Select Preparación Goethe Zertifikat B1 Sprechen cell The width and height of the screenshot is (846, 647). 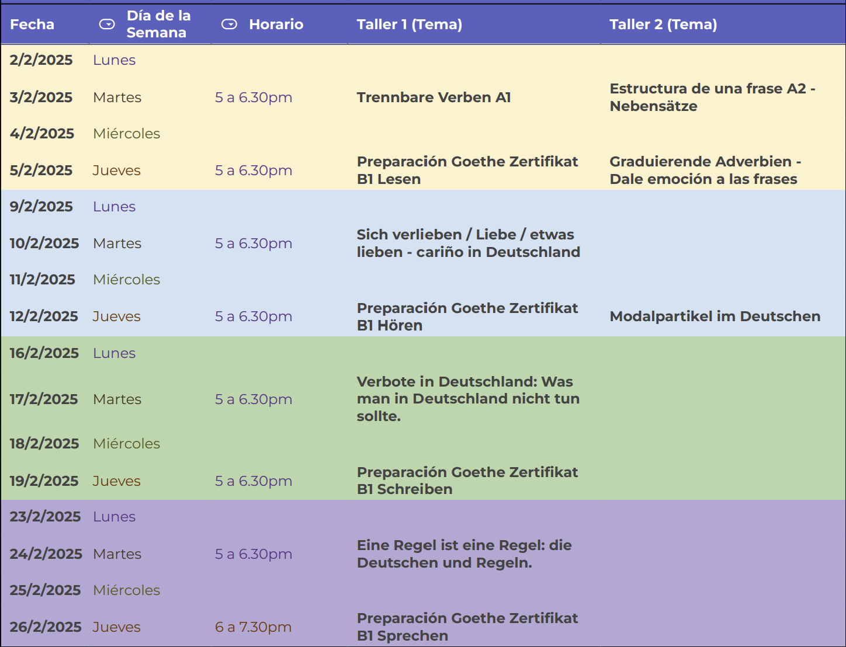point(467,627)
